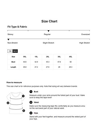Screen dimensions: 97x130
Task: Switch units to CM
Action: pyautogui.click(x=10, y=51)
